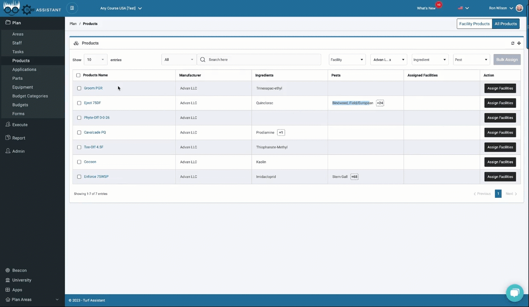
Task: Open the Execute section from the sidebar
Action: (x=20, y=125)
